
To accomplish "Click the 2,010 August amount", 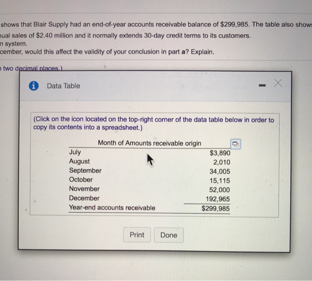I will (222, 162).
